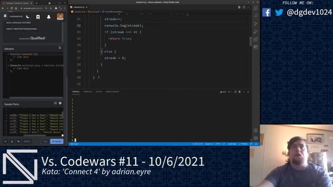The height and width of the screenshot is (187, 333).
Task: Click the Fundamentals tag
Action: coord(16,16)
